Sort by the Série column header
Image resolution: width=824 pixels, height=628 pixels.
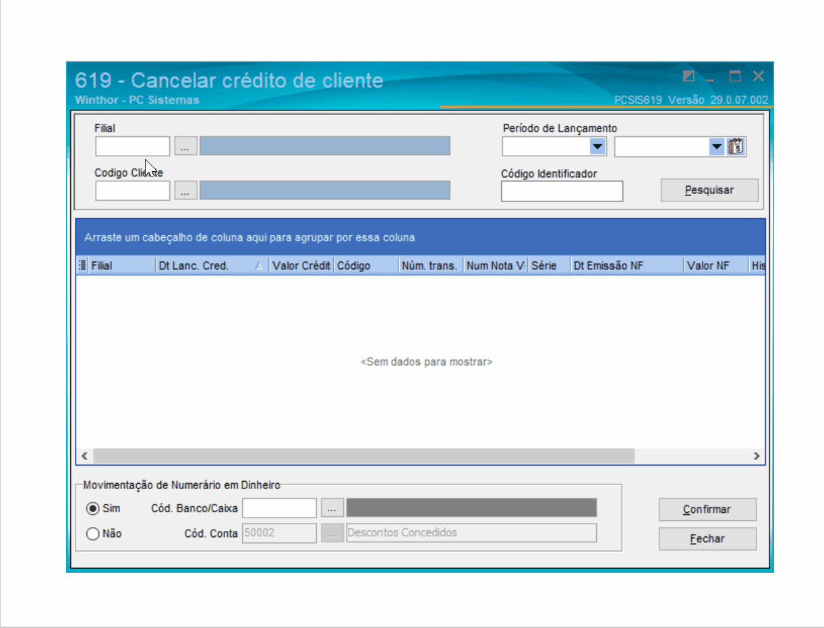pyautogui.click(x=549, y=265)
